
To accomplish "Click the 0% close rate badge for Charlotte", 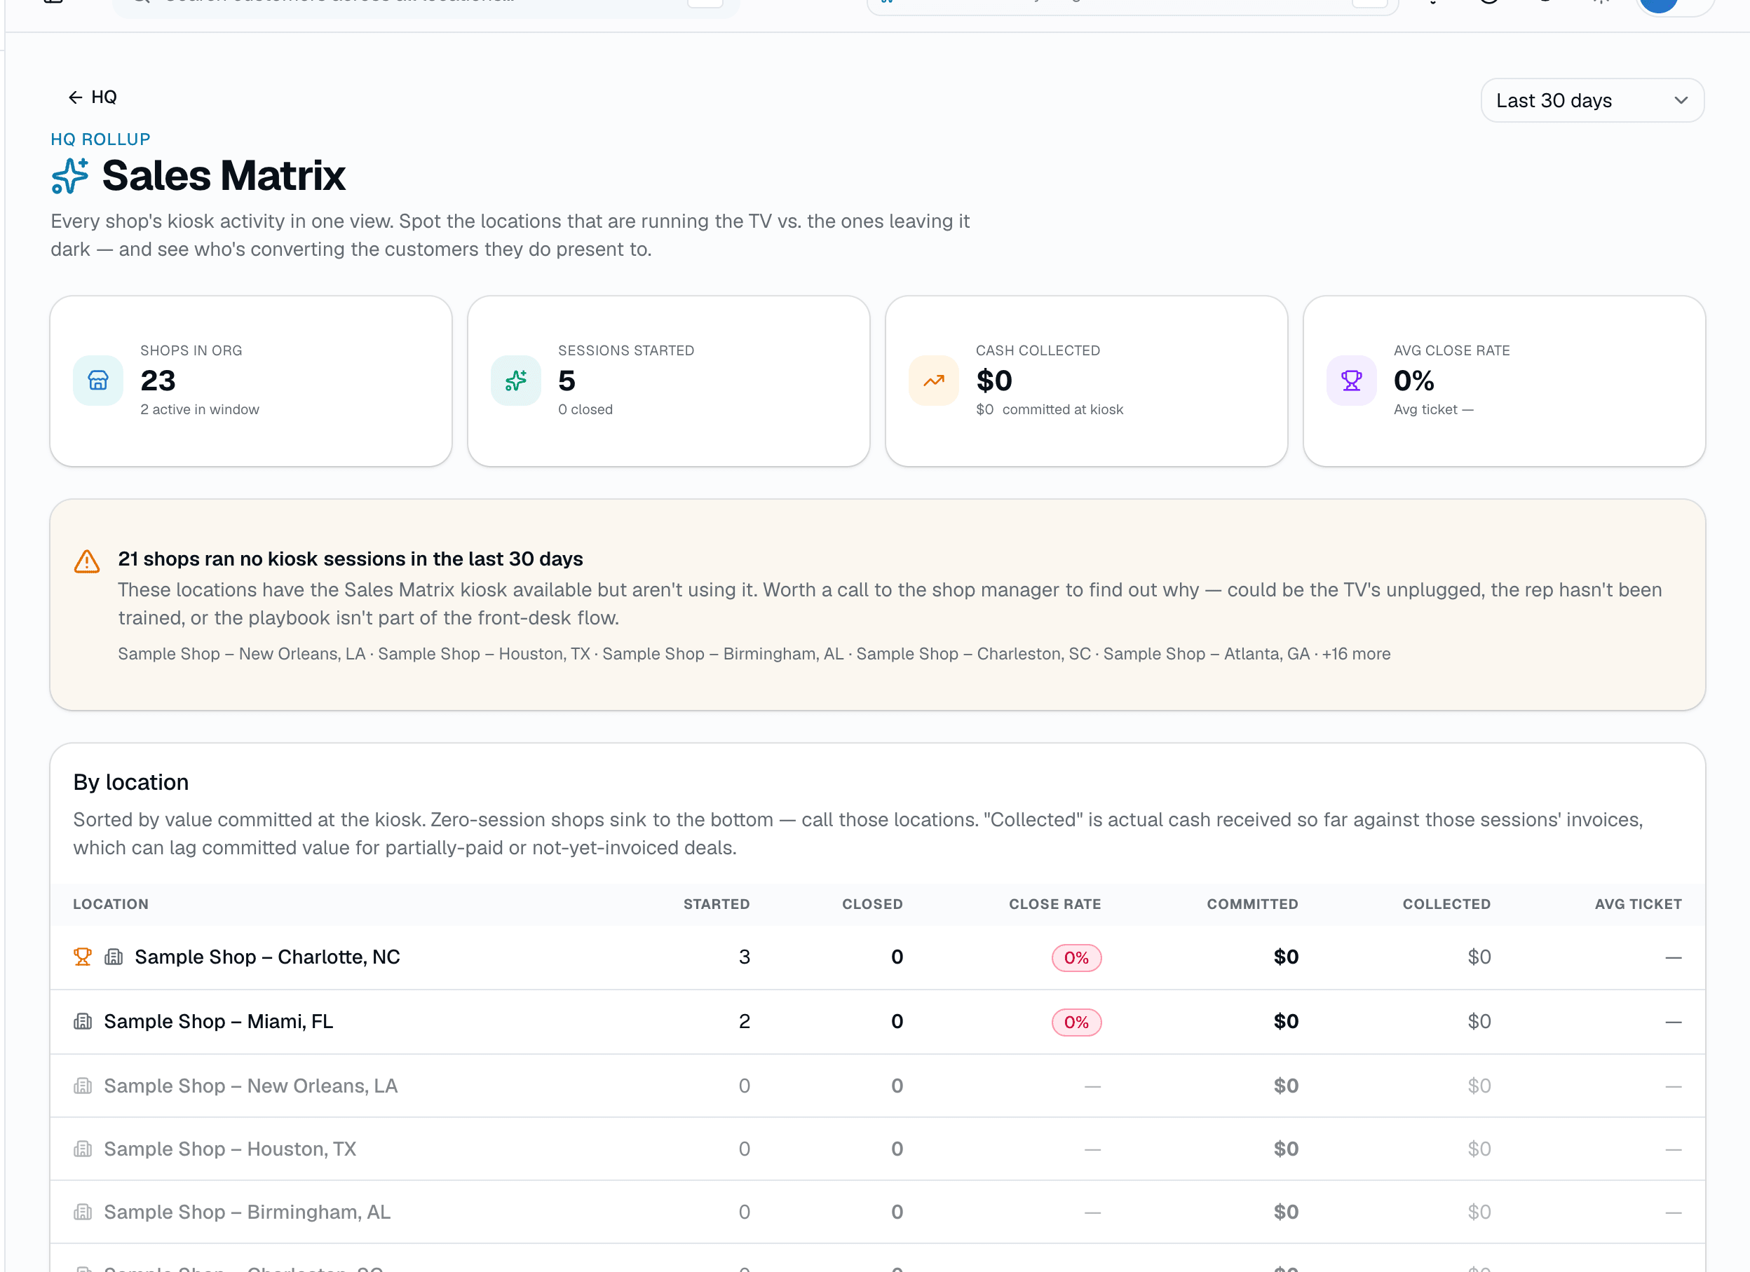I will click(1076, 958).
